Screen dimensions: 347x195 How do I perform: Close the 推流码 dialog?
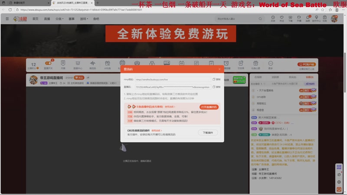(x=219, y=69)
